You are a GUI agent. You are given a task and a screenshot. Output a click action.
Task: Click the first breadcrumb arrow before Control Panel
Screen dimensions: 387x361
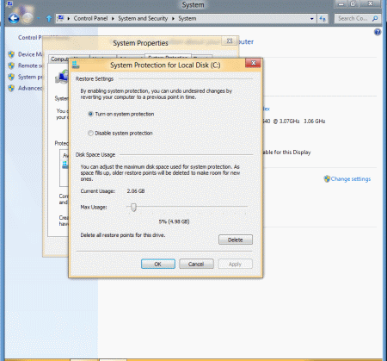click(69, 19)
